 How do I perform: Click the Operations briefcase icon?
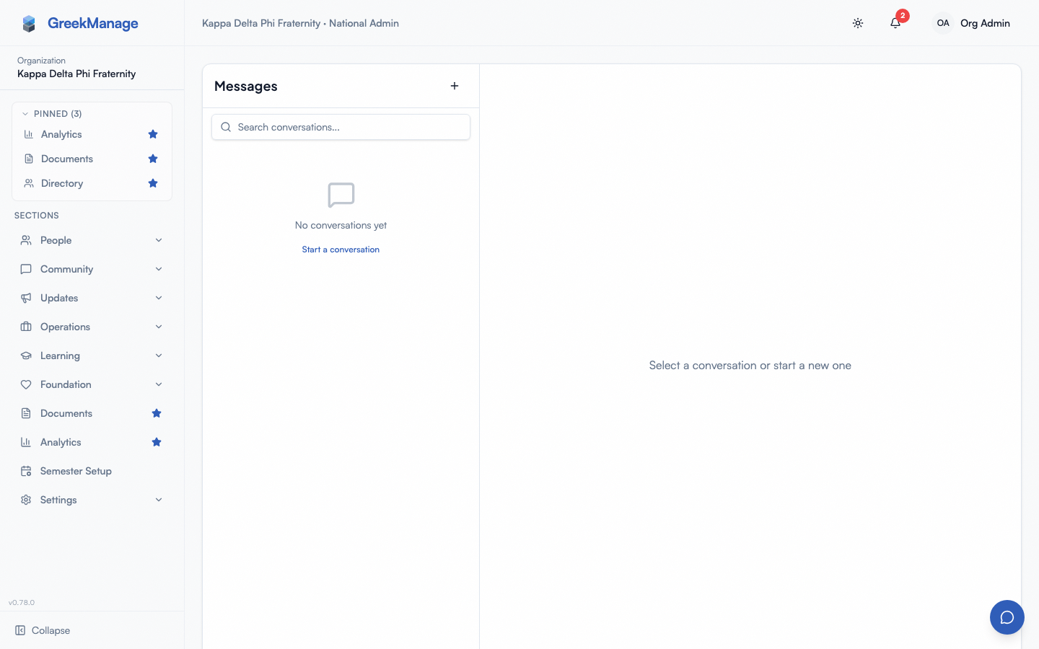(x=26, y=327)
